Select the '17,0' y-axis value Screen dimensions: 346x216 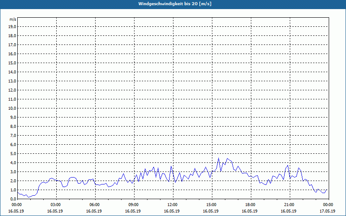coord(12,45)
